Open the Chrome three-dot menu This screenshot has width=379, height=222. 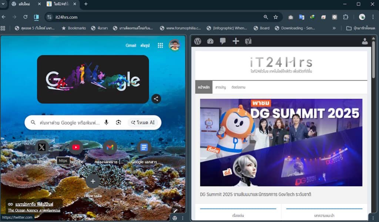[x=373, y=17]
